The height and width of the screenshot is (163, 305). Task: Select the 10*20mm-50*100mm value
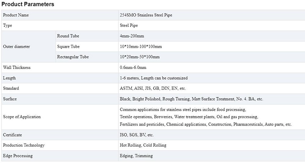[140, 57]
